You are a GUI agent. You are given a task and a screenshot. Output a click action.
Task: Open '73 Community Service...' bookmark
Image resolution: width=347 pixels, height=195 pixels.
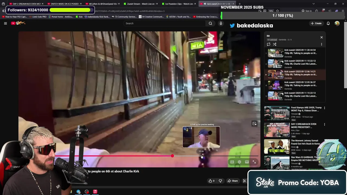[x=124, y=17]
